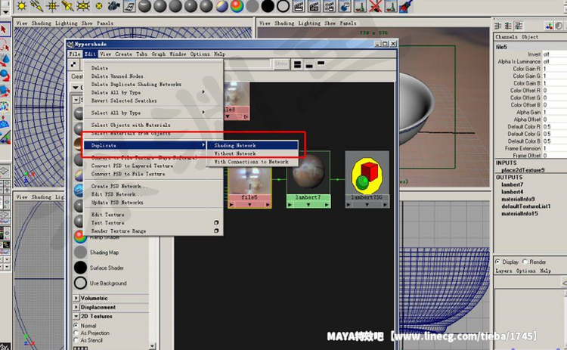Click the lambert7SG node center dropdown arrow
The width and height of the screenshot is (567, 350).
tap(367, 205)
